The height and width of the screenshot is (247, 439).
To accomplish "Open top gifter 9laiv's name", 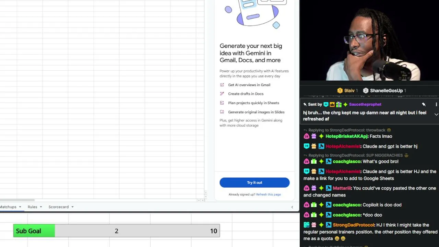I will click(x=349, y=91).
